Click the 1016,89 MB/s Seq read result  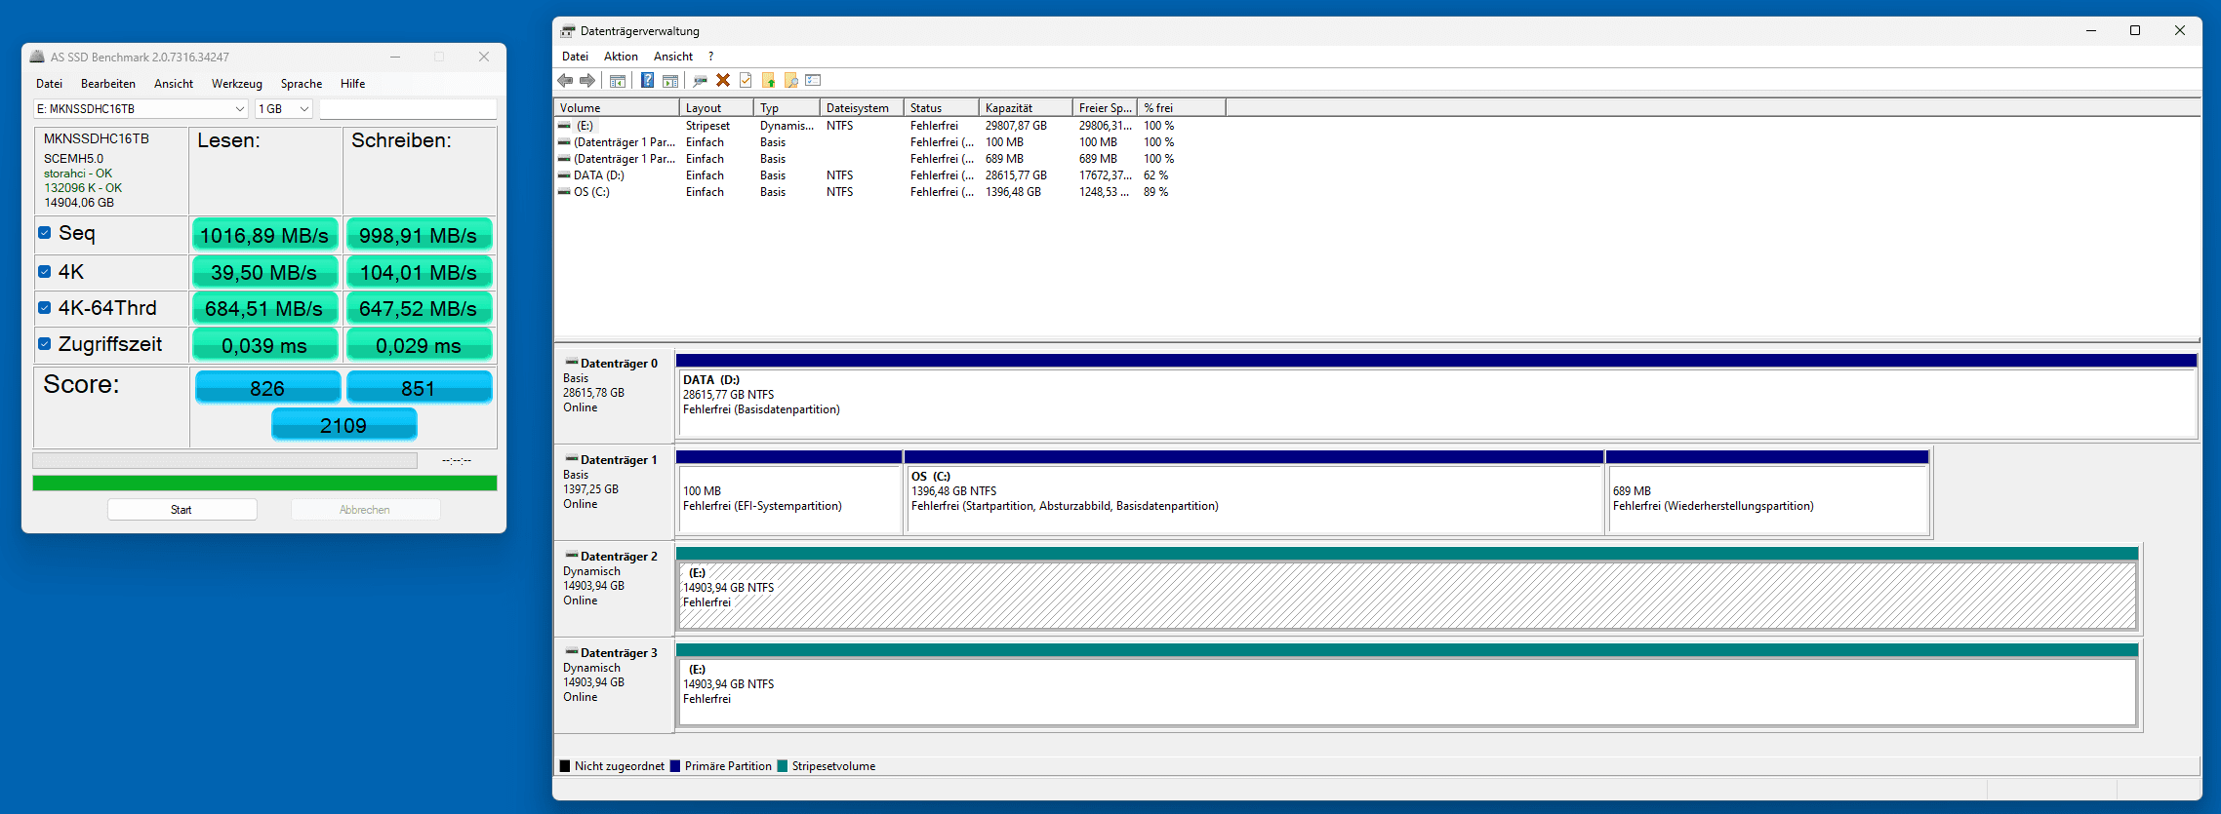[x=264, y=235]
